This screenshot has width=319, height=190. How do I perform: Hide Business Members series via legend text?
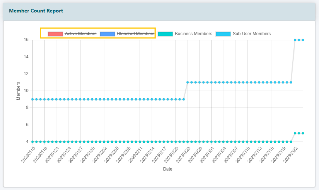pos(193,34)
